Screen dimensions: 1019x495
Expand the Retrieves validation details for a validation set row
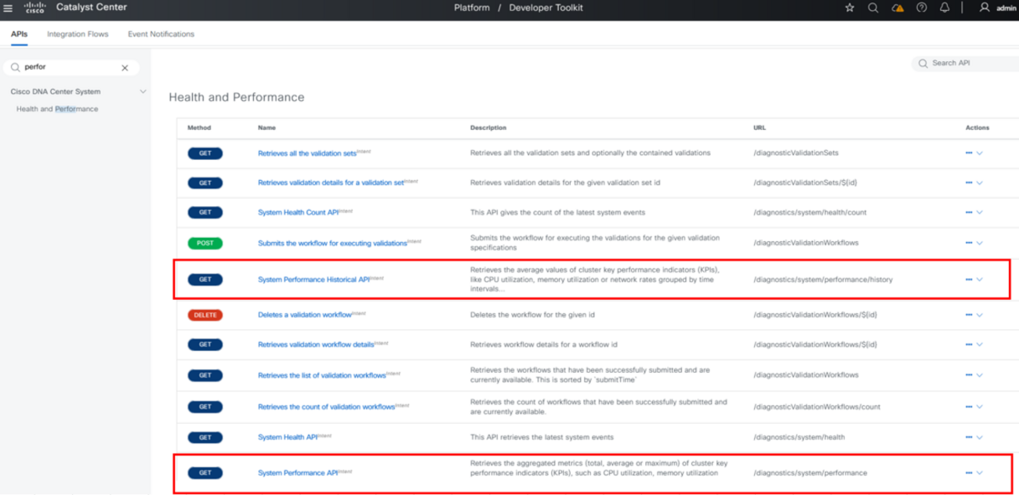point(980,182)
